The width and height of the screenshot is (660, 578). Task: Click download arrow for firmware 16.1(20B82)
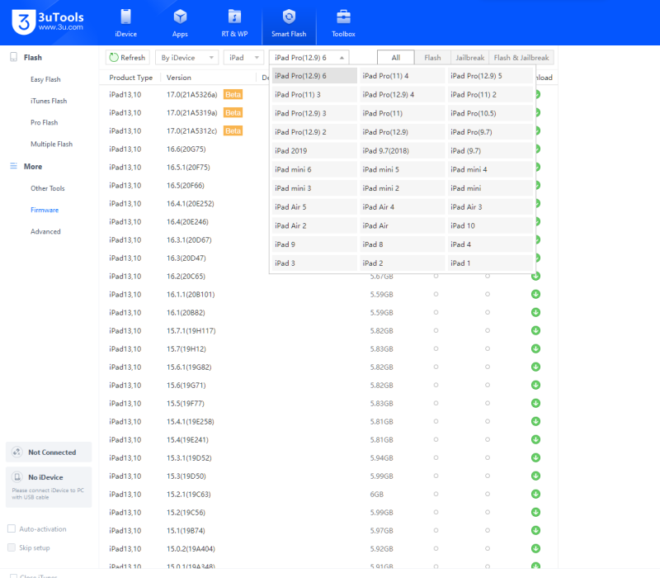pos(535,312)
